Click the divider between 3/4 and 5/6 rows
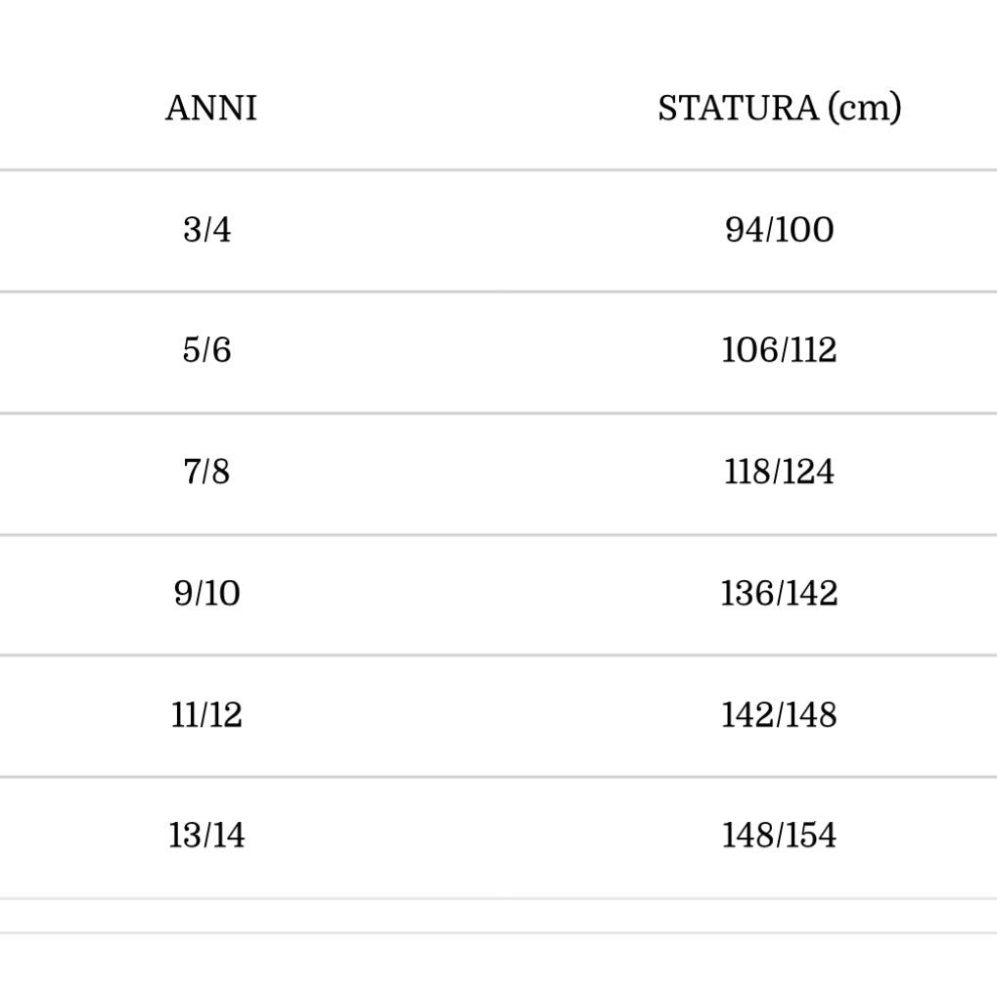The image size is (997, 997). pos(498,292)
